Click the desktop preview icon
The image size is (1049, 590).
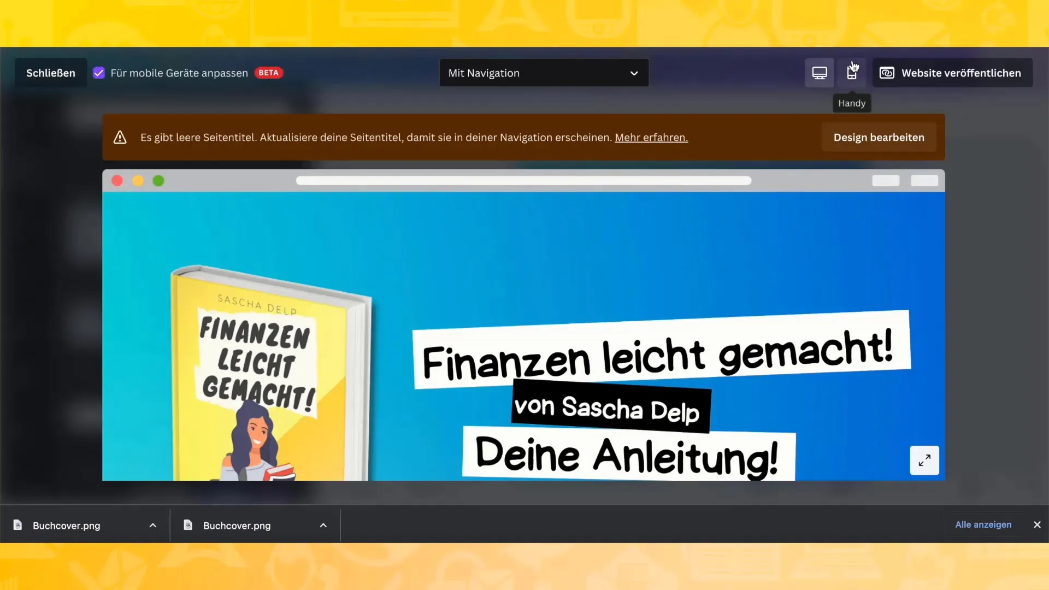point(820,72)
